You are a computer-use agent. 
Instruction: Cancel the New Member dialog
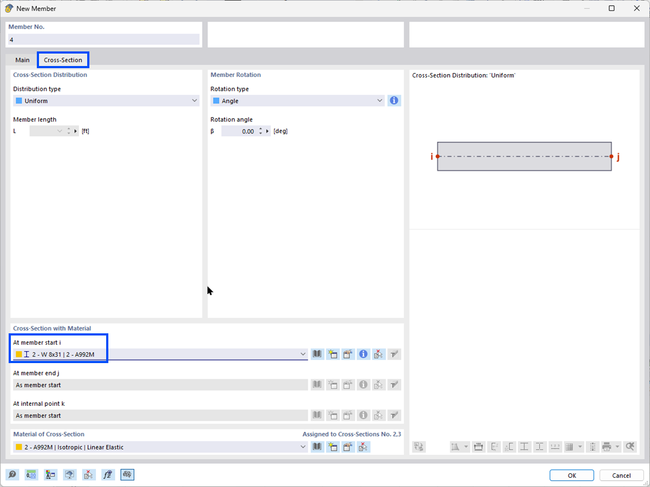pyautogui.click(x=621, y=475)
